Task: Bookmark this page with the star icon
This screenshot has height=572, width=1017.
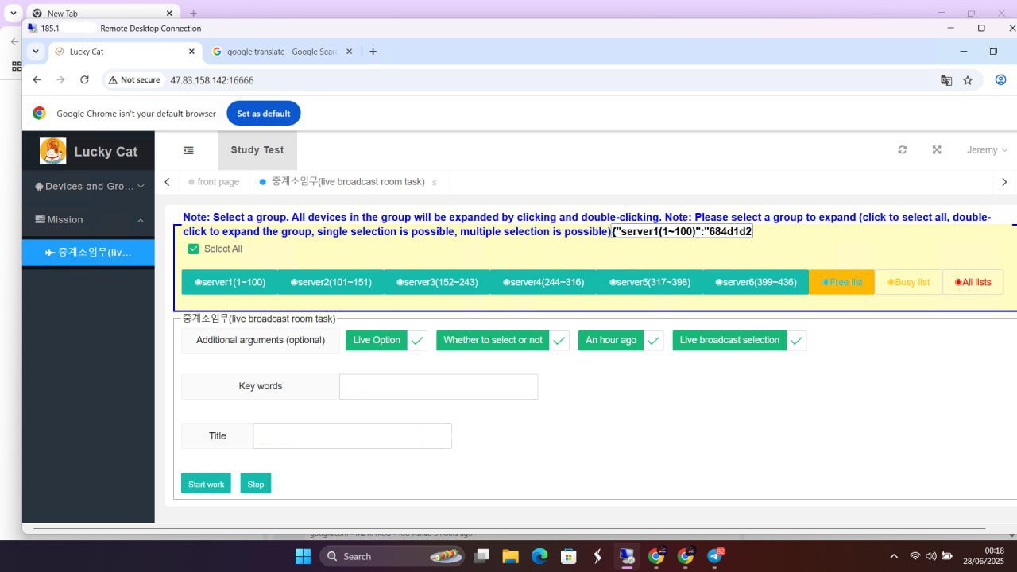Action: point(968,80)
